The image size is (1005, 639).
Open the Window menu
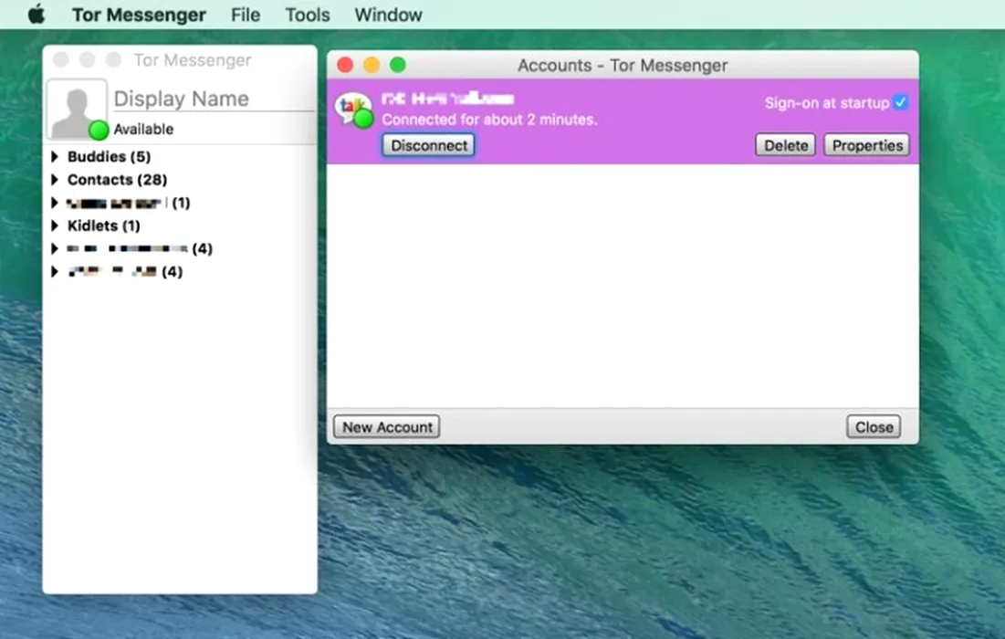388,15
